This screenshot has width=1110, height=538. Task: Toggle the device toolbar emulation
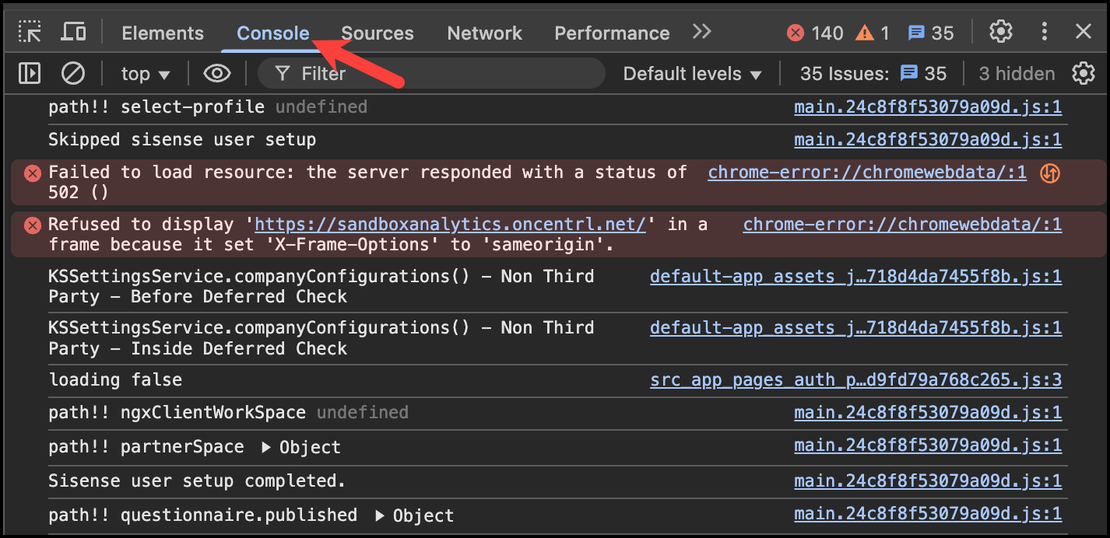pyautogui.click(x=74, y=32)
